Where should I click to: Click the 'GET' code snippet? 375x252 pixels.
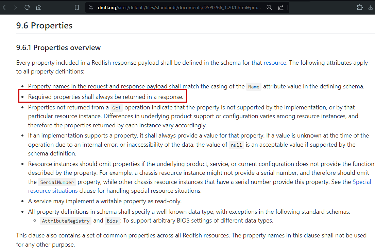coord(117,108)
